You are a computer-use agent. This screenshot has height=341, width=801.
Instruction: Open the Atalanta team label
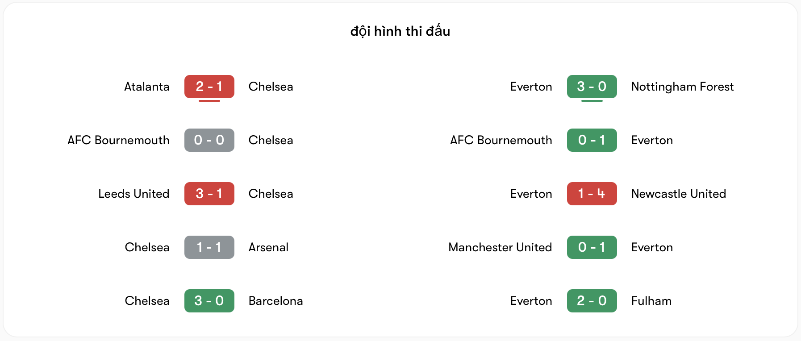pyautogui.click(x=146, y=87)
